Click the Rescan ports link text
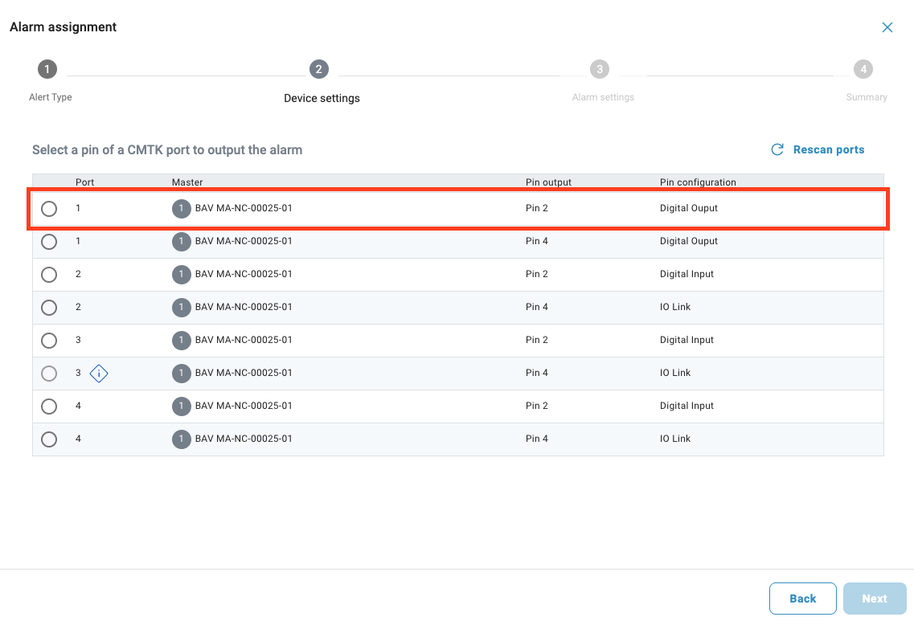Viewport: 914px width, 621px height. pos(829,149)
